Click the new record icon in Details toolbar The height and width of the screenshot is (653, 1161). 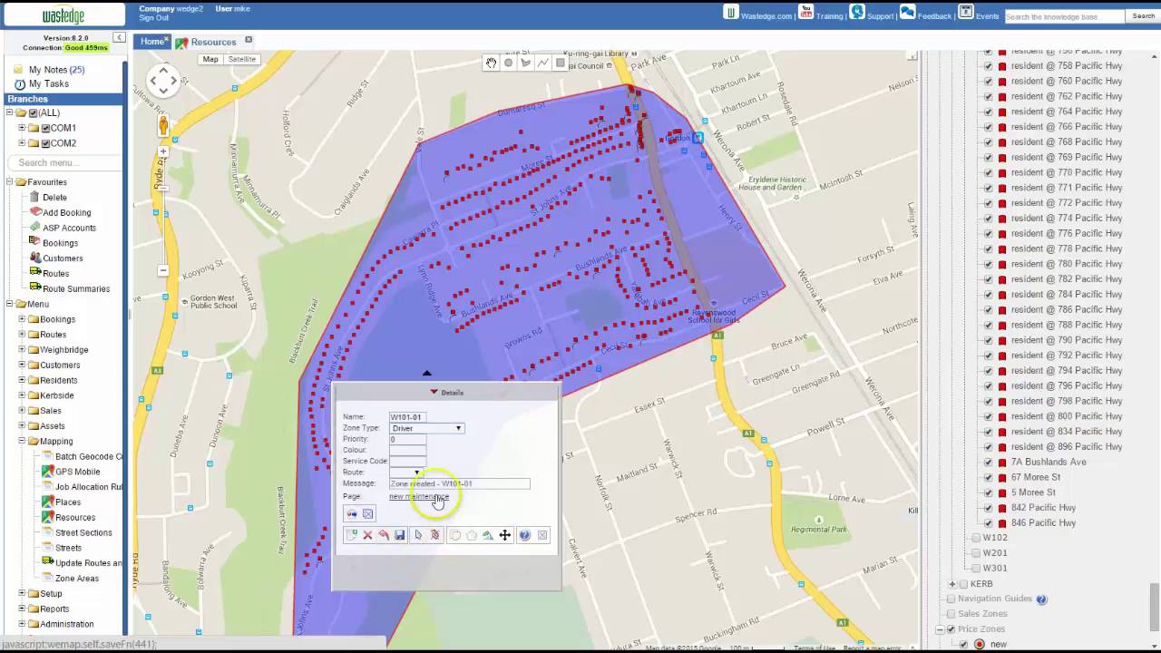352,535
